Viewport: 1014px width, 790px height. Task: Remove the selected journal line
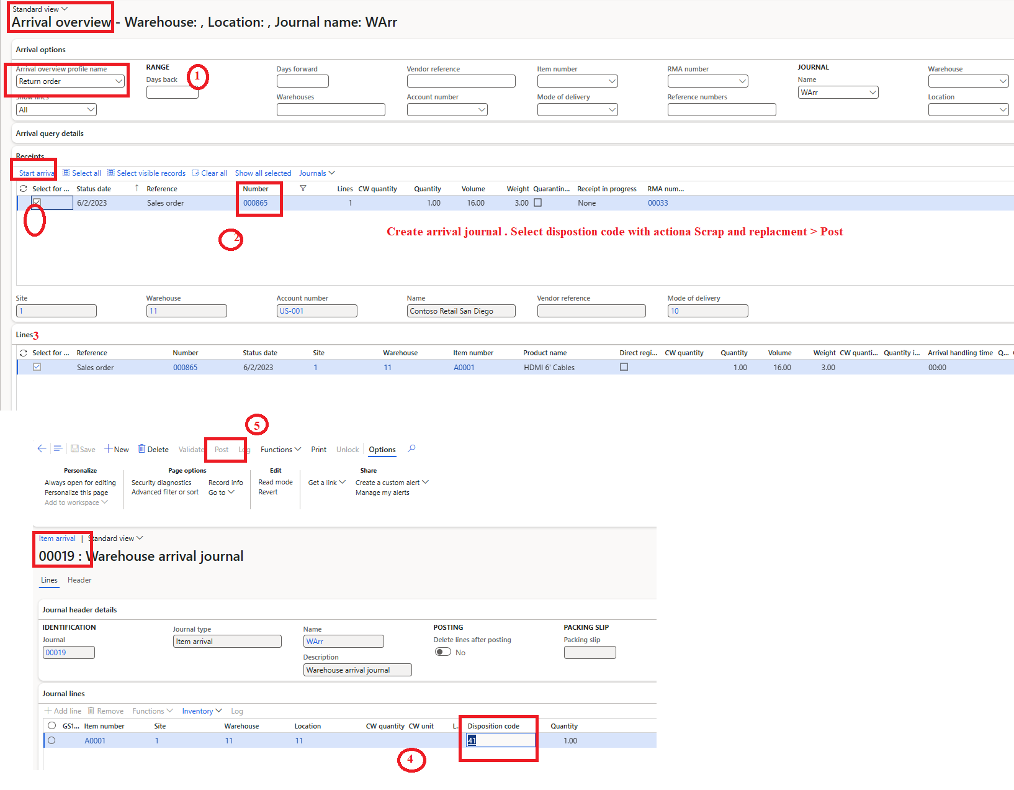(x=106, y=711)
